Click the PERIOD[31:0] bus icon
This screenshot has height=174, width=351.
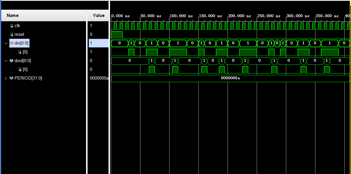point(12,78)
